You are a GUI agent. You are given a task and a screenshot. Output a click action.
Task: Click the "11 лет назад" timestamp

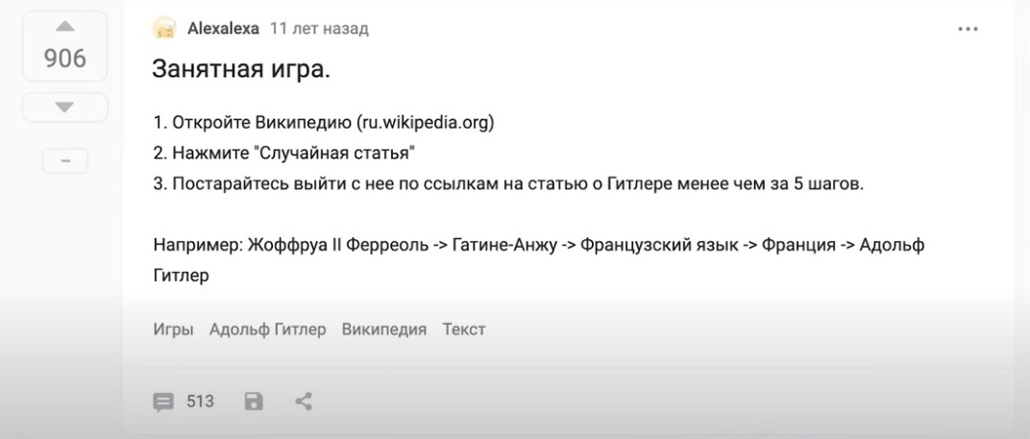coord(320,29)
